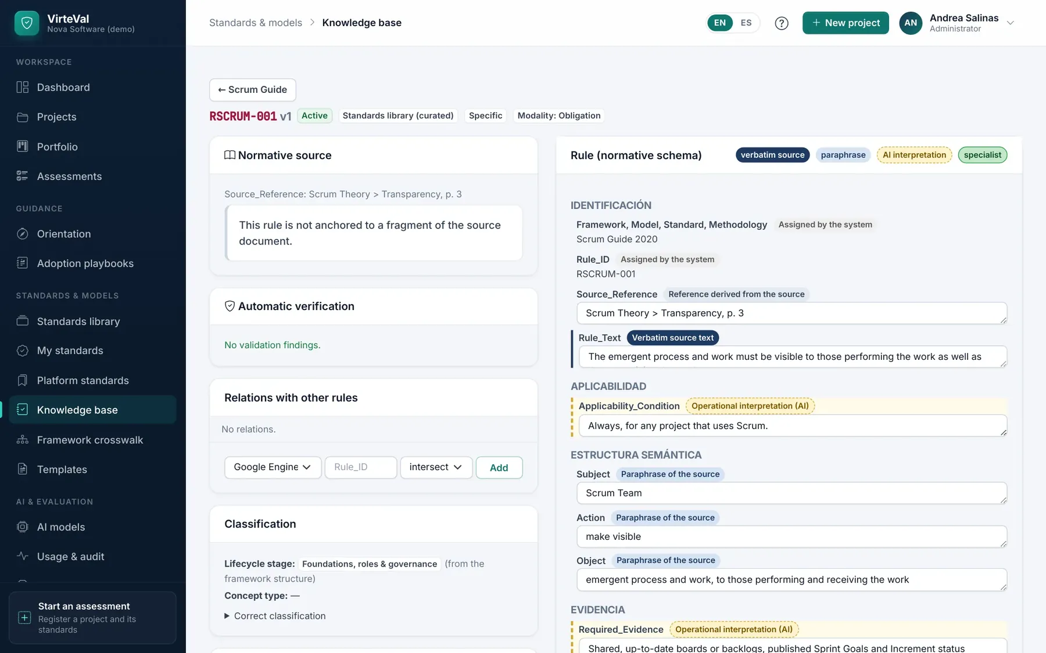Click the Adoption playbooks icon
This screenshot has width=1046, height=653.
coord(23,264)
